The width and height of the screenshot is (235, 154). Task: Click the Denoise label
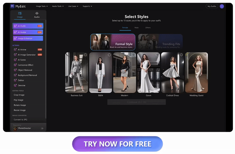[x=21, y=85]
